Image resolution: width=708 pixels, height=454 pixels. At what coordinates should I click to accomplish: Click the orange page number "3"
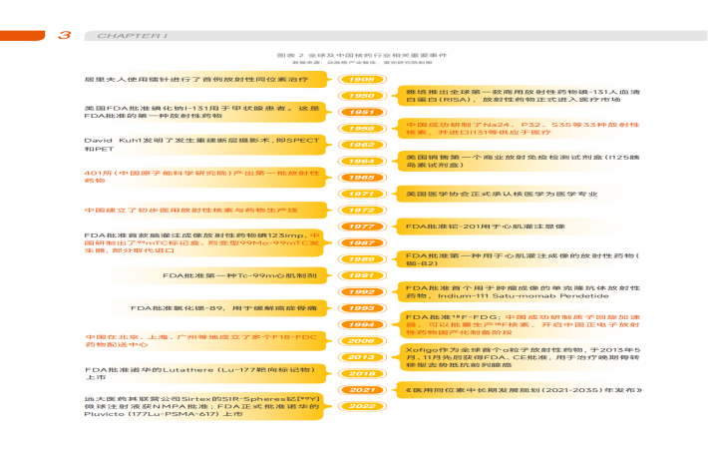coord(65,35)
